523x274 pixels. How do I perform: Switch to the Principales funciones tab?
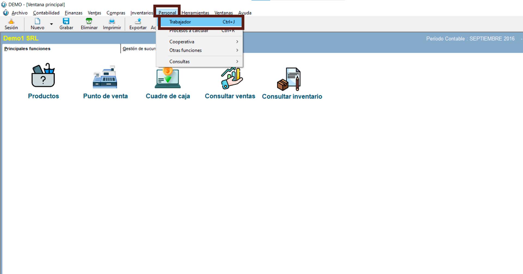tap(27, 49)
